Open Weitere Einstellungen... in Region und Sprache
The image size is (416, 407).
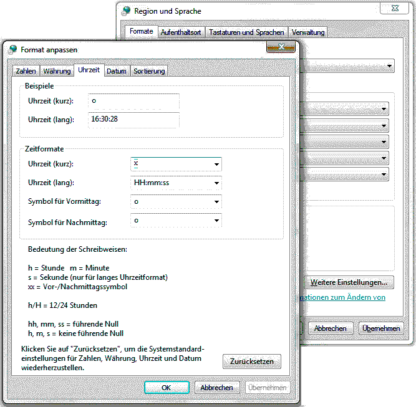tap(349, 282)
